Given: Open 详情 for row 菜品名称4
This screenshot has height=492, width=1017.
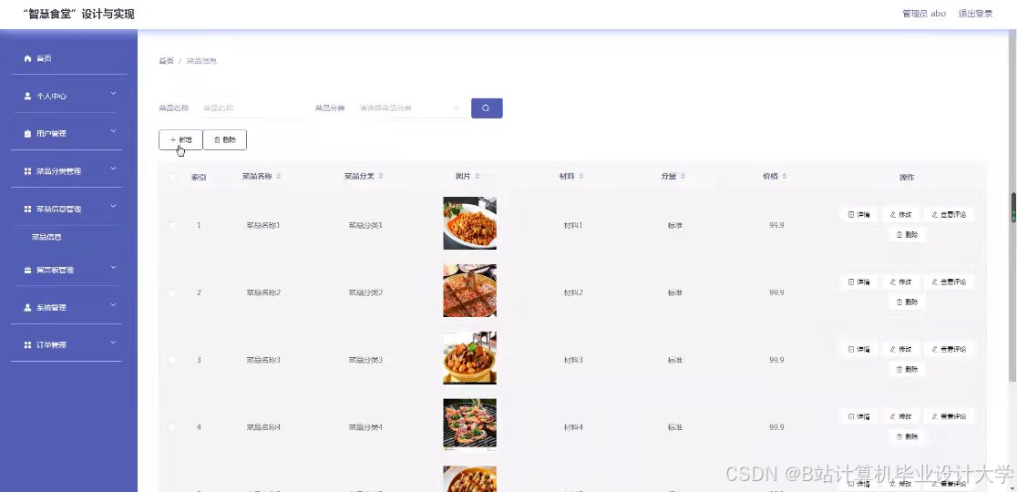Looking at the screenshot, I should tap(858, 416).
